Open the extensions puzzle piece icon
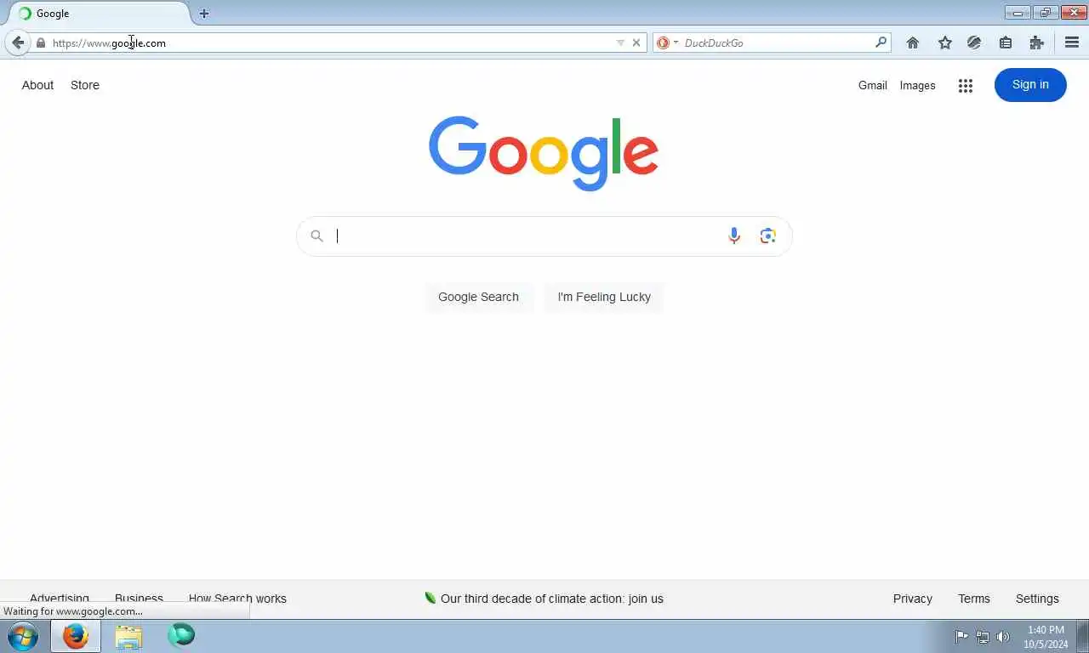Screen dimensions: 1089x653 pos(1036,43)
